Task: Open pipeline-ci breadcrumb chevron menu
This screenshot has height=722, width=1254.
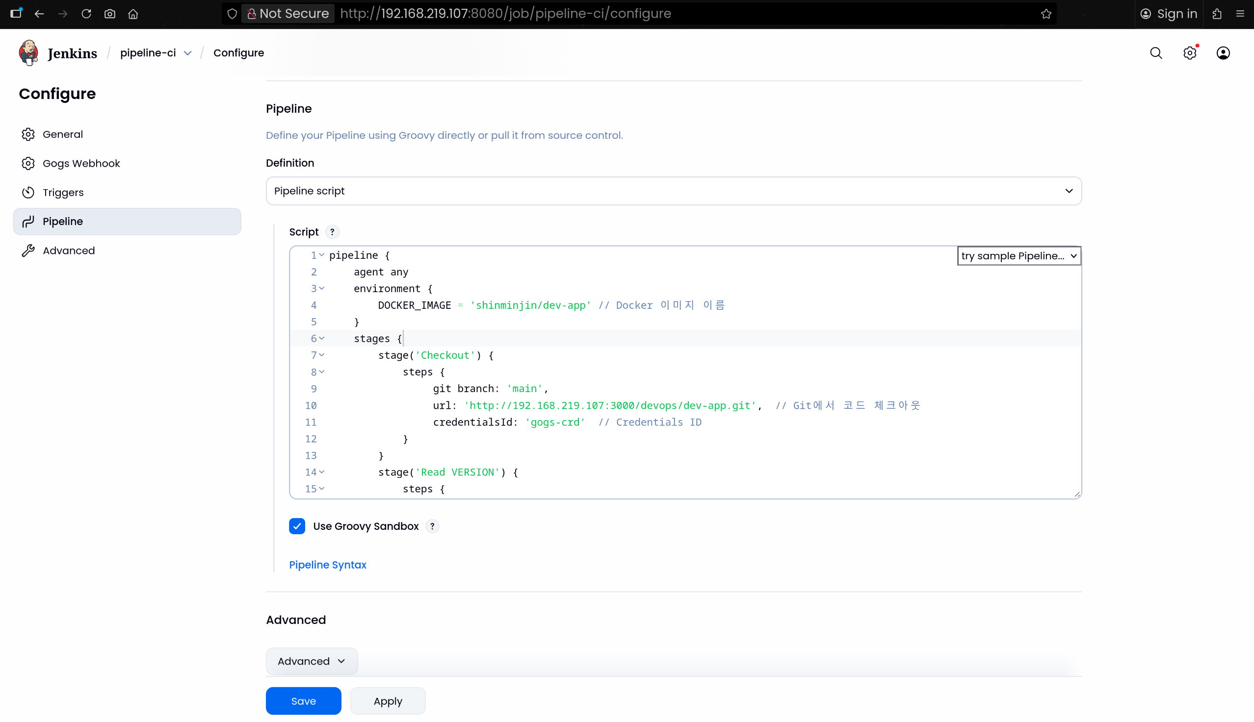Action: coord(187,53)
